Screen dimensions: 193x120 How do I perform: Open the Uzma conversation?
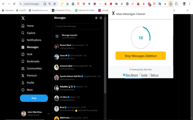point(78,57)
